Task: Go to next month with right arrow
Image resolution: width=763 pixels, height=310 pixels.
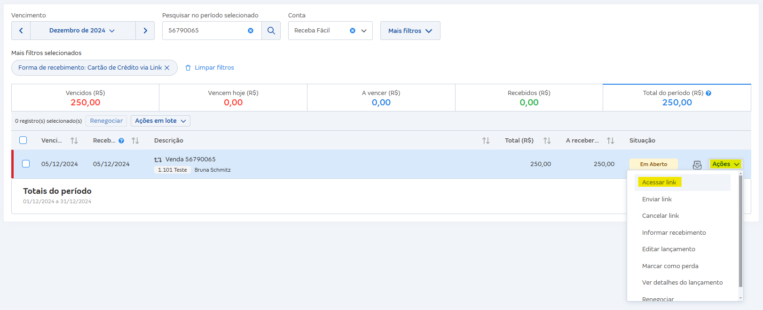Action: point(145,31)
